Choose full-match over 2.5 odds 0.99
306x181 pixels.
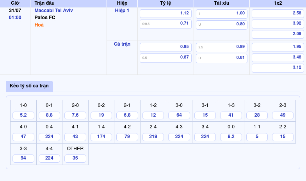221,47
